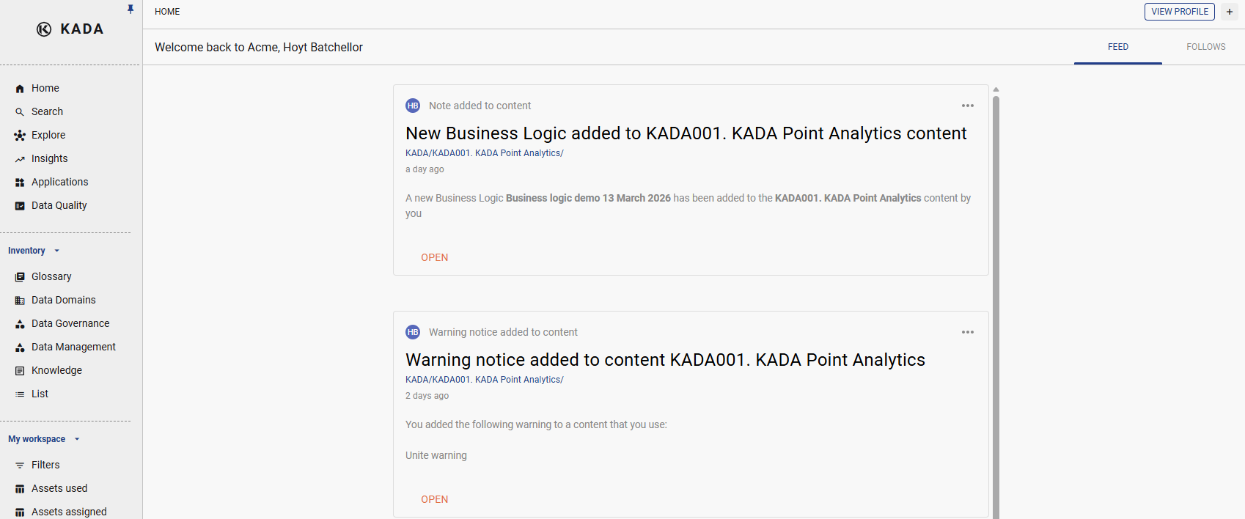Screen dimensions: 1245x519
Task: Open Data Quality from sidebar
Action: click(x=59, y=205)
